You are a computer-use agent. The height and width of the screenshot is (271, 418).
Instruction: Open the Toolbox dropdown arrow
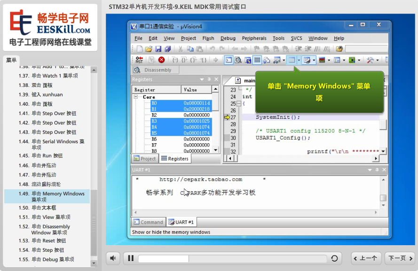point(378,60)
